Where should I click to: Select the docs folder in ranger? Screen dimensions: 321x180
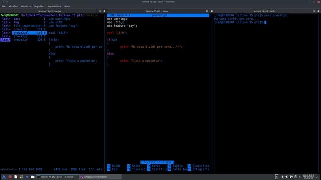point(30,19)
